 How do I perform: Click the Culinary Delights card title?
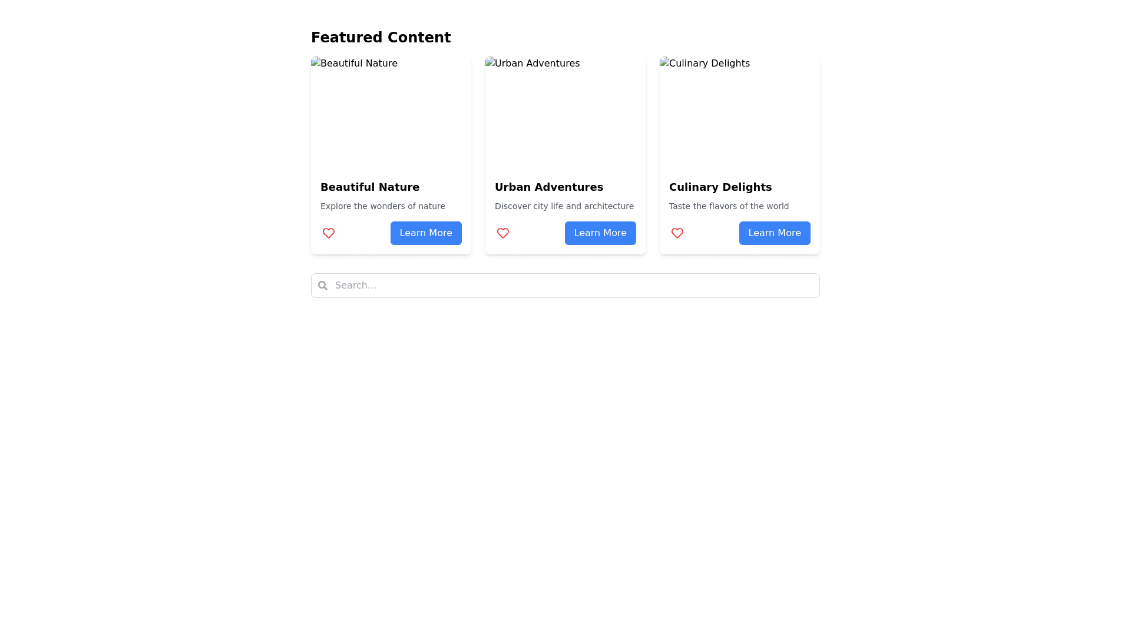[x=720, y=187]
